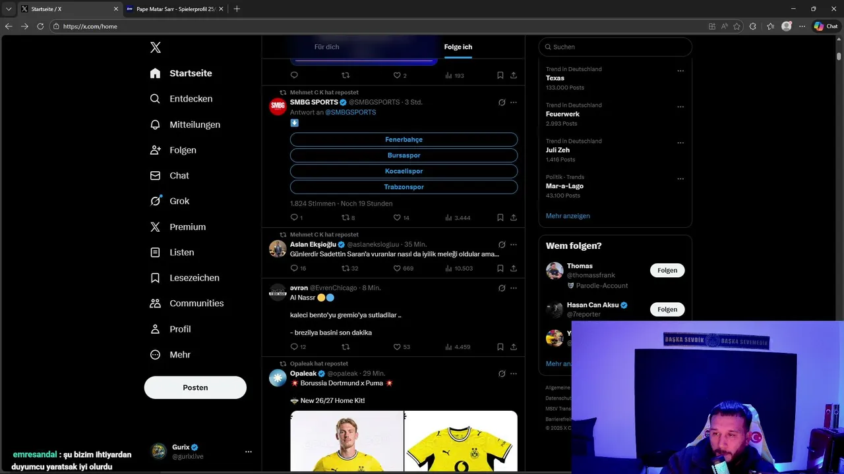The image size is (844, 474).
Task: Vote for Fenerbahçe in the poll
Action: 404,140
